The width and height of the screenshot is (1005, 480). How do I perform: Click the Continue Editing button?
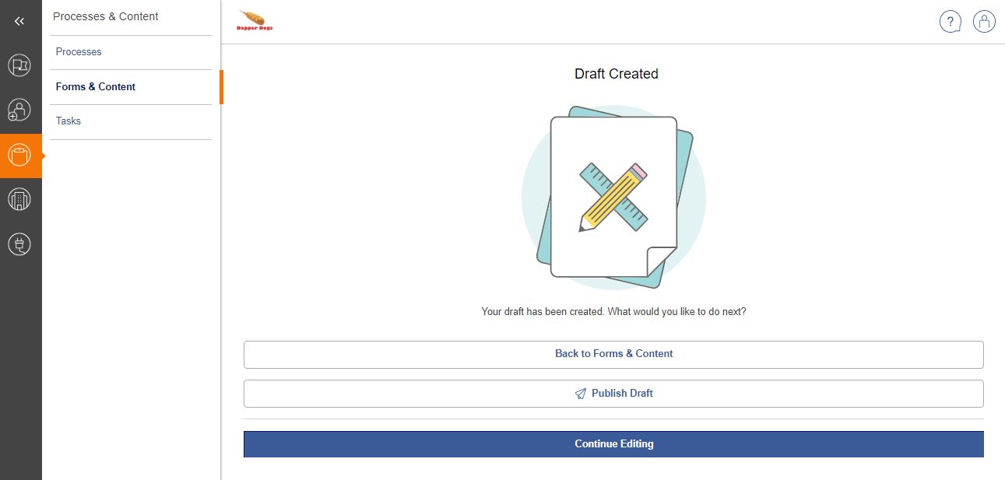click(x=613, y=444)
